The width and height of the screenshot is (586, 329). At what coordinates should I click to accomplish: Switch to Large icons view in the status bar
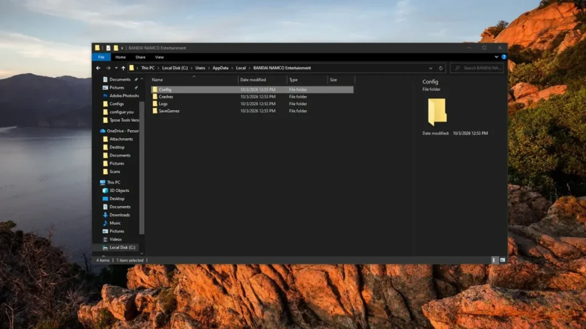point(502,260)
